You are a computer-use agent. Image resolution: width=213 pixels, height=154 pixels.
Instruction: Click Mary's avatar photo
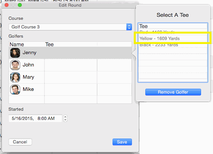point(15,77)
